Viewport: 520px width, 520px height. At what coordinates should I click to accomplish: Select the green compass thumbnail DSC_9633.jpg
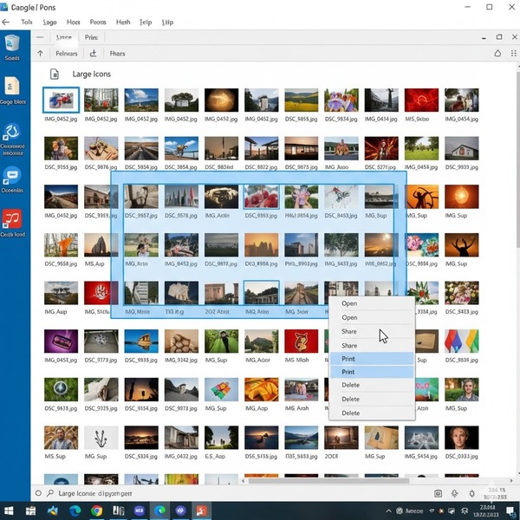click(61, 389)
